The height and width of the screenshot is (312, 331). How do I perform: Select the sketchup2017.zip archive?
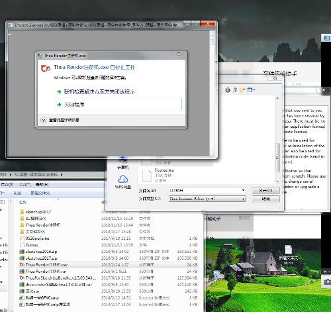point(38,258)
